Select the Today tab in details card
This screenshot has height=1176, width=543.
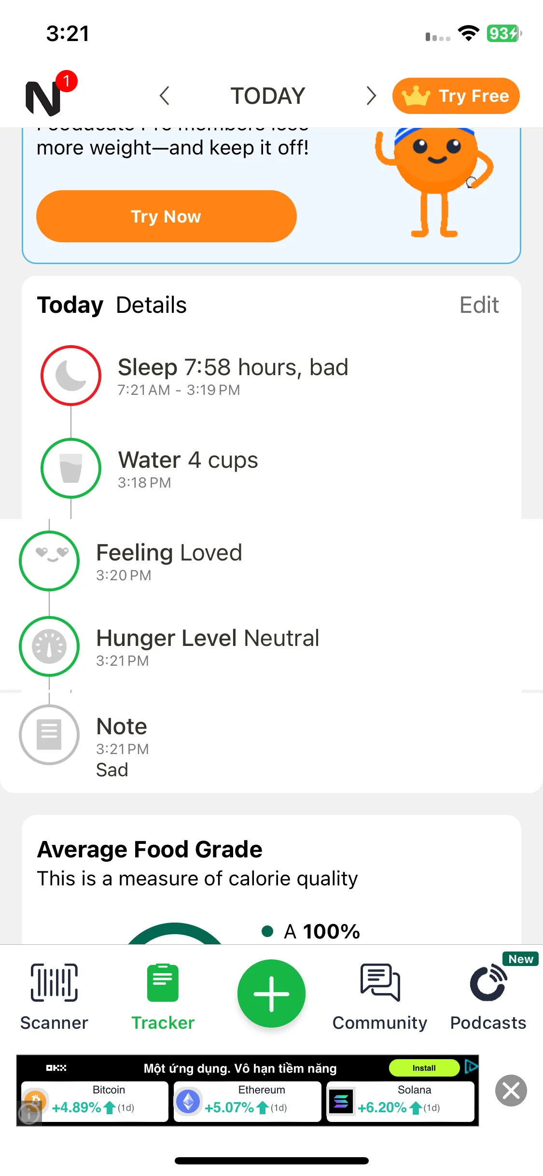(70, 305)
